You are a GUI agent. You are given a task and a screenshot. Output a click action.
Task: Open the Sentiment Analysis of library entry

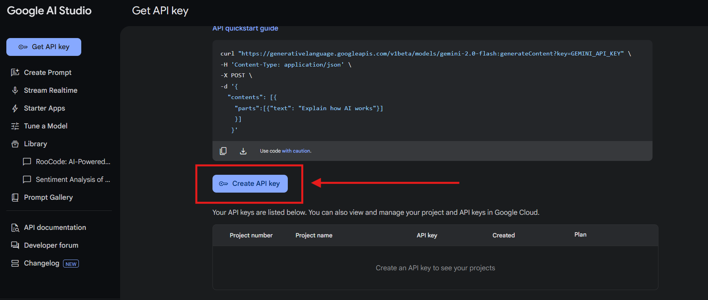point(73,180)
